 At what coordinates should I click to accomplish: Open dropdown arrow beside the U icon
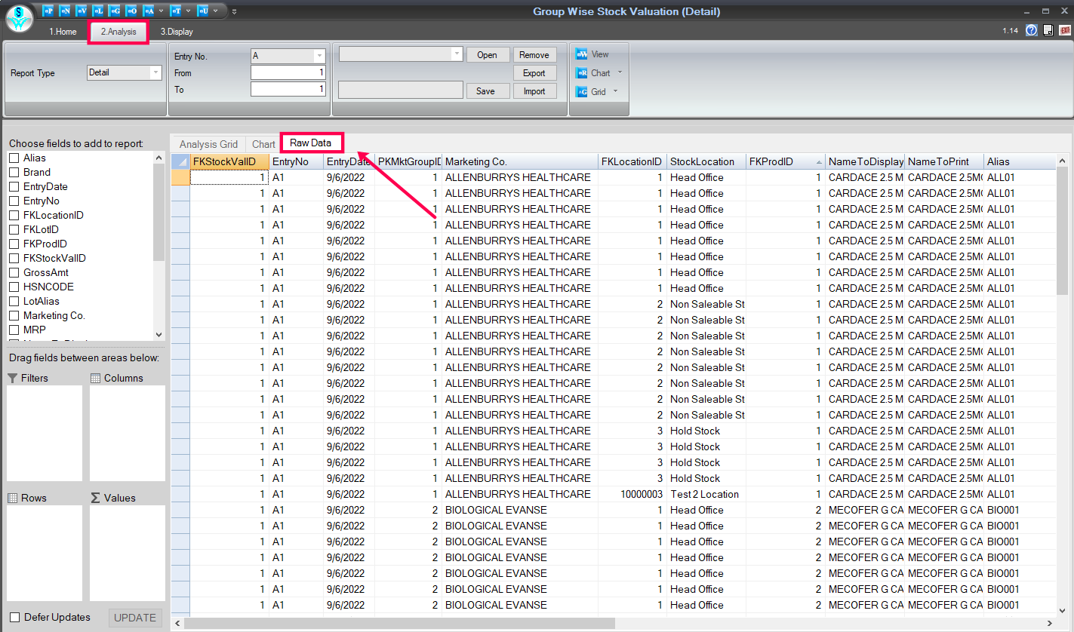pyautogui.click(x=215, y=11)
